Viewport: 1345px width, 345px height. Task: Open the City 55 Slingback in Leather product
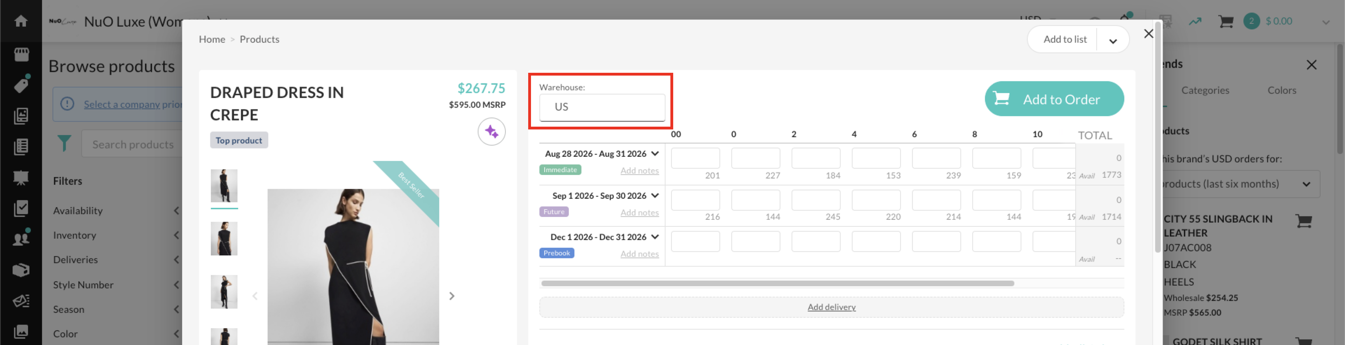pos(1218,225)
